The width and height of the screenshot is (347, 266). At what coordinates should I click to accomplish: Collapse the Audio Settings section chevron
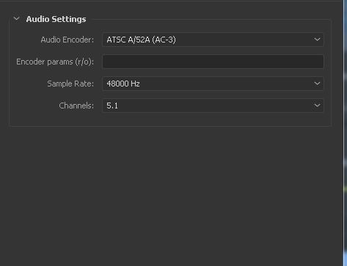coord(16,18)
